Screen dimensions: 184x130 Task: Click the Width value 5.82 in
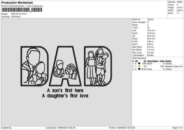pos(179,10)
